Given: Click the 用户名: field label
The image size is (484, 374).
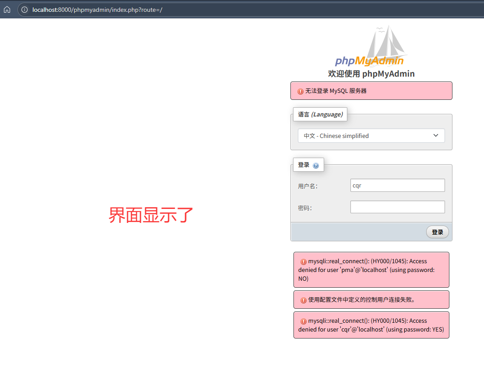Looking at the screenshot, I should pos(307,186).
